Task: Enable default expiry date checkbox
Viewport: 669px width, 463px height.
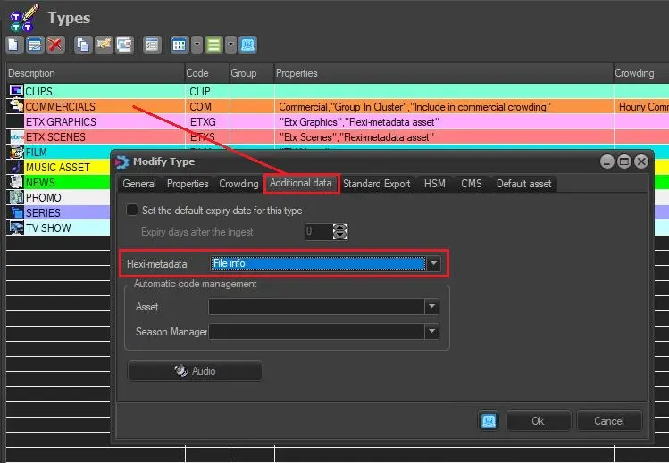Action: (x=132, y=211)
